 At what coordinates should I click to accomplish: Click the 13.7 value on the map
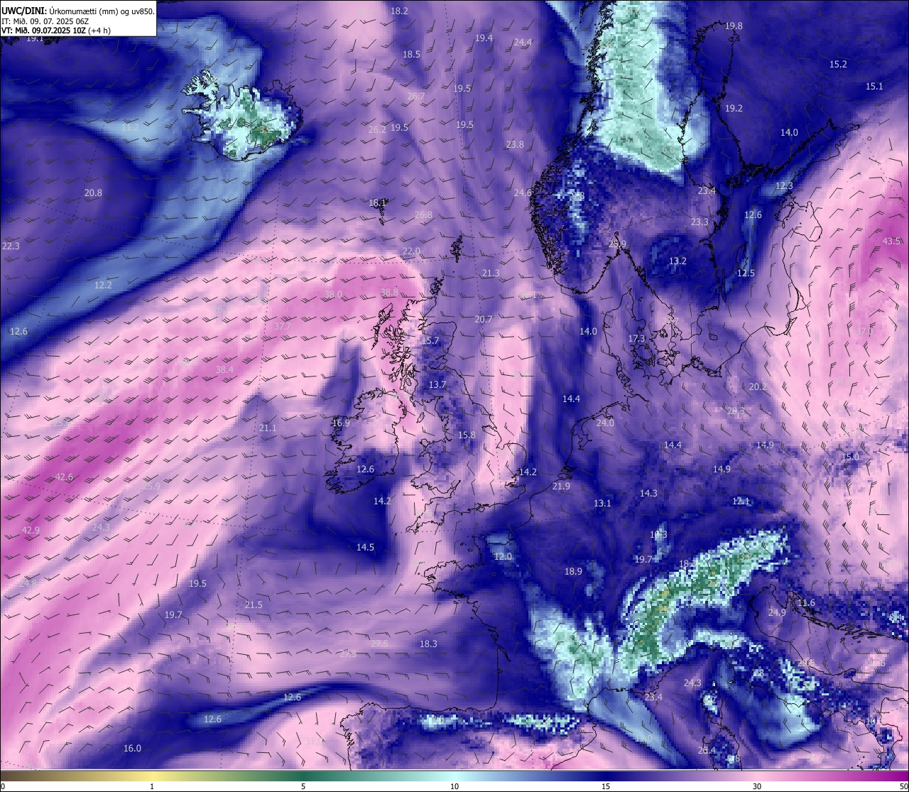(437, 384)
